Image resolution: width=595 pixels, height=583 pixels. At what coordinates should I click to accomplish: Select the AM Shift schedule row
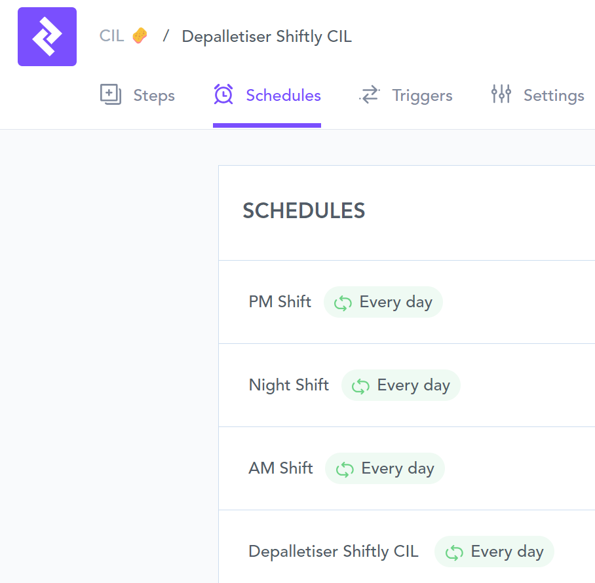(280, 468)
